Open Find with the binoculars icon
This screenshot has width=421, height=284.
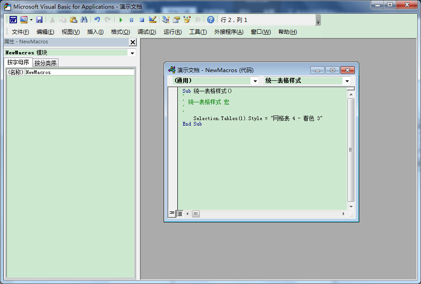[x=84, y=20]
